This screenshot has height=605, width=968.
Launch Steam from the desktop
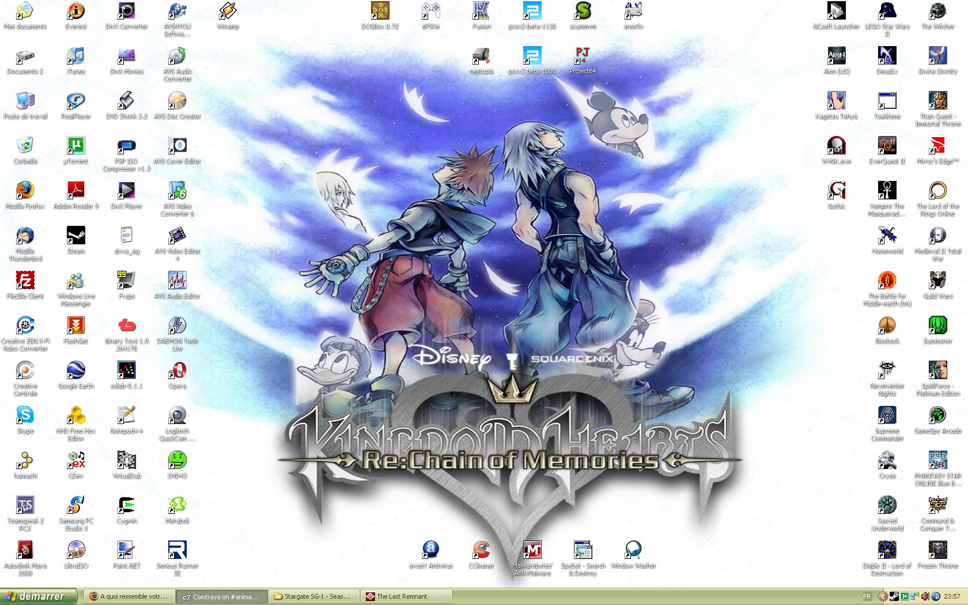click(x=76, y=236)
